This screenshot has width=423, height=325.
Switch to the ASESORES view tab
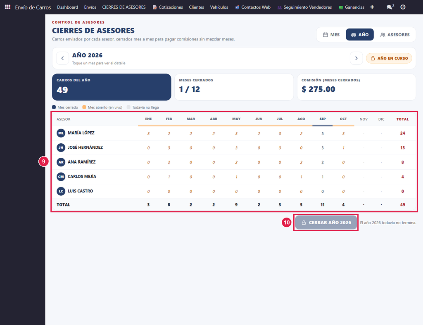pos(395,35)
